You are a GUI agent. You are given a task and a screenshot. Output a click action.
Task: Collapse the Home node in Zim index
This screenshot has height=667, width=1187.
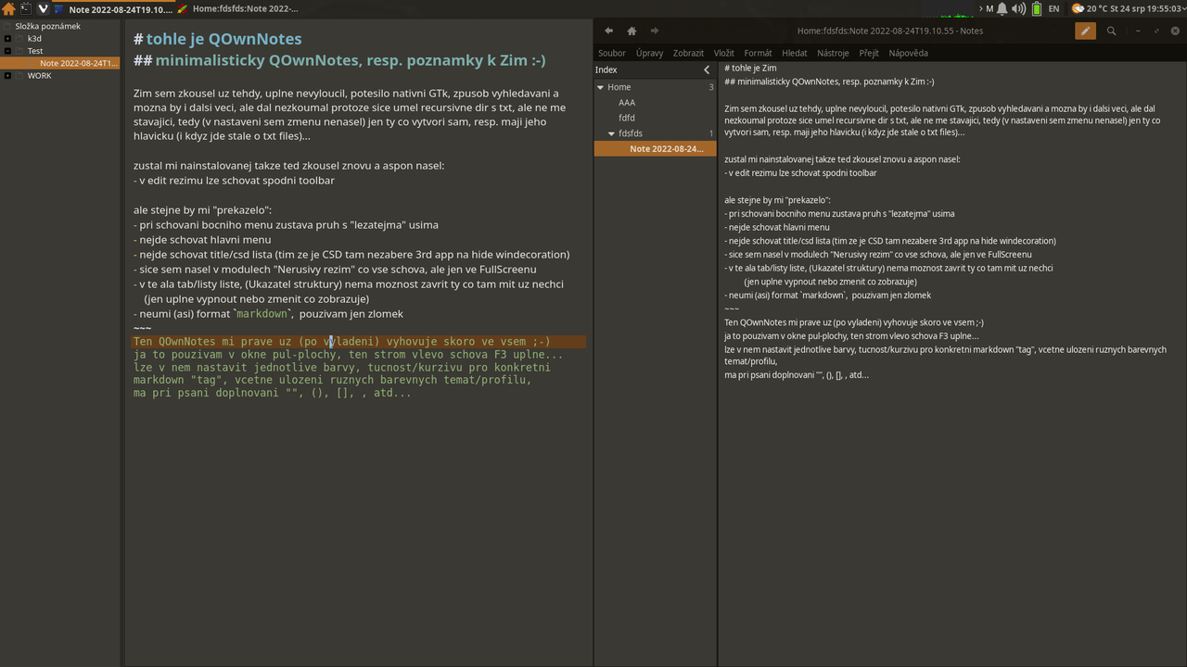tap(600, 87)
